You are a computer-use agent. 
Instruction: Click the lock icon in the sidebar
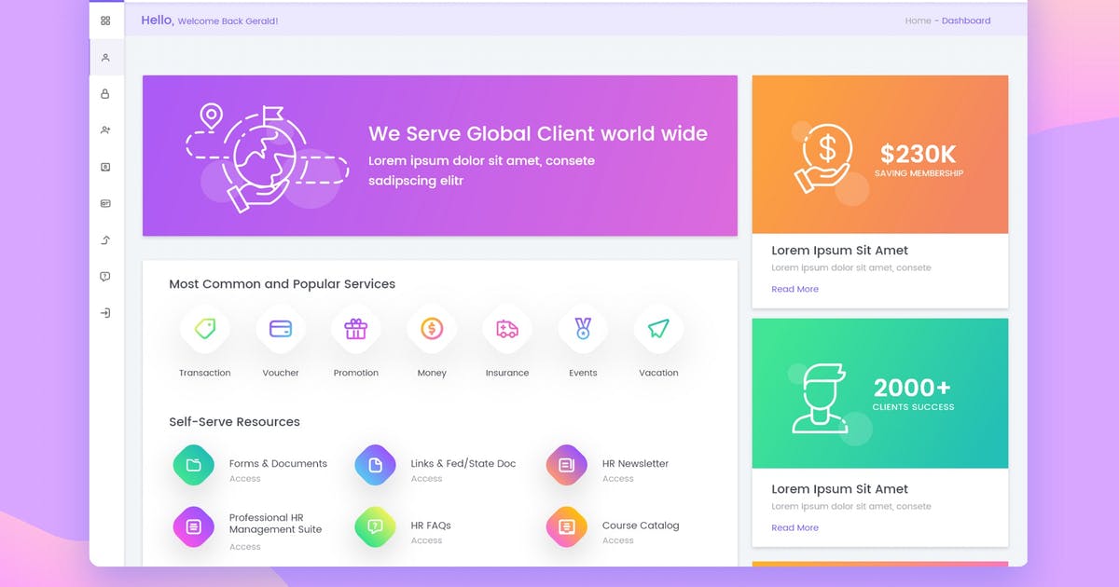(x=105, y=93)
